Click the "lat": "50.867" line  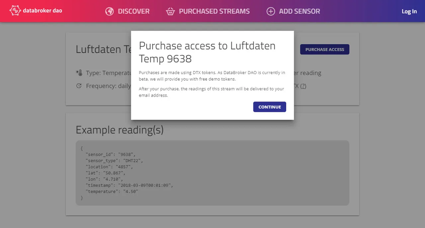(106, 173)
